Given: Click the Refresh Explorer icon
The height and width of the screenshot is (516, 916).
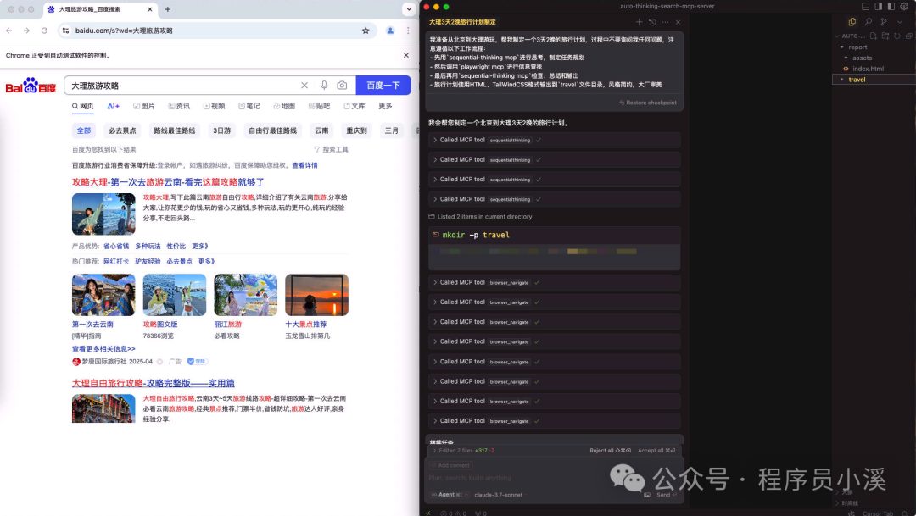Looking at the screenshot, I should pyautogui.click(x=897, y=36).
